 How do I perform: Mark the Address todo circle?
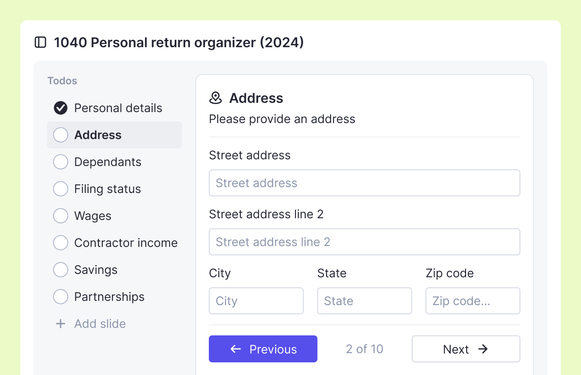(x=61, y=135)
